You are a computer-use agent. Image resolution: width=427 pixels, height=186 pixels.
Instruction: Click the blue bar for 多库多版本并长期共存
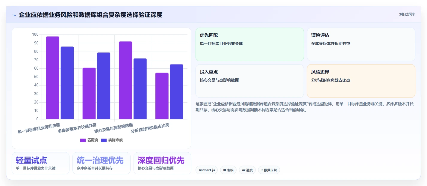[x=104, y=86]
